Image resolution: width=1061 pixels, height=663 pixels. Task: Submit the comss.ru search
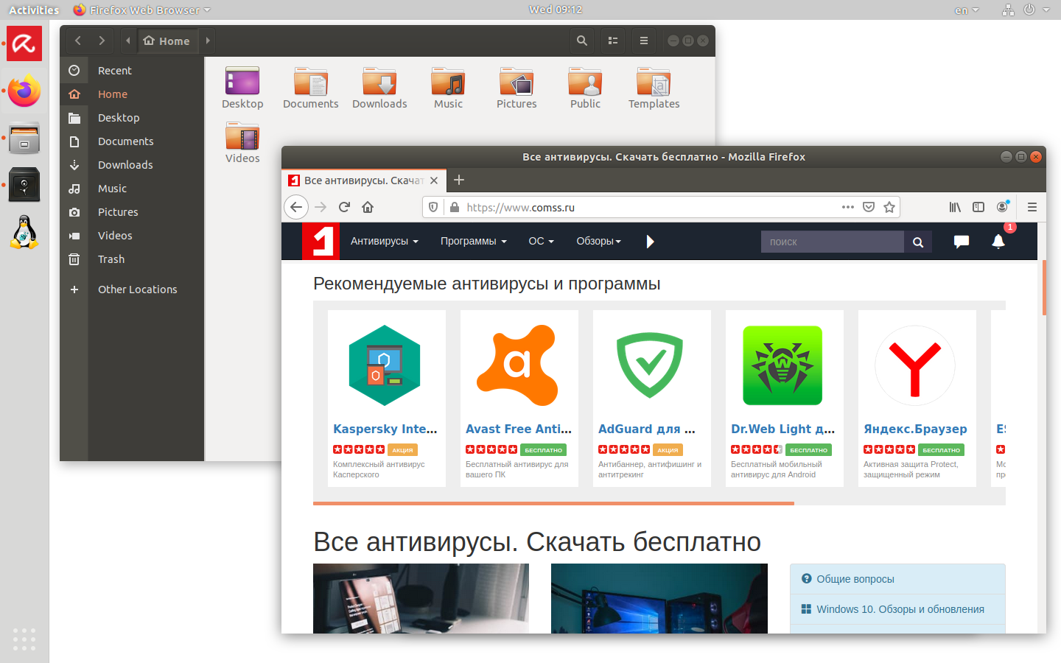tap(918, 242)
